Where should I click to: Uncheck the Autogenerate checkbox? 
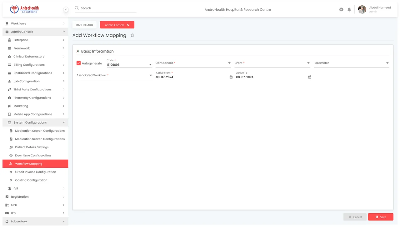tap(79, 63)
